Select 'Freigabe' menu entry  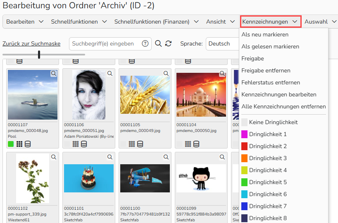(x=284, y=58)
